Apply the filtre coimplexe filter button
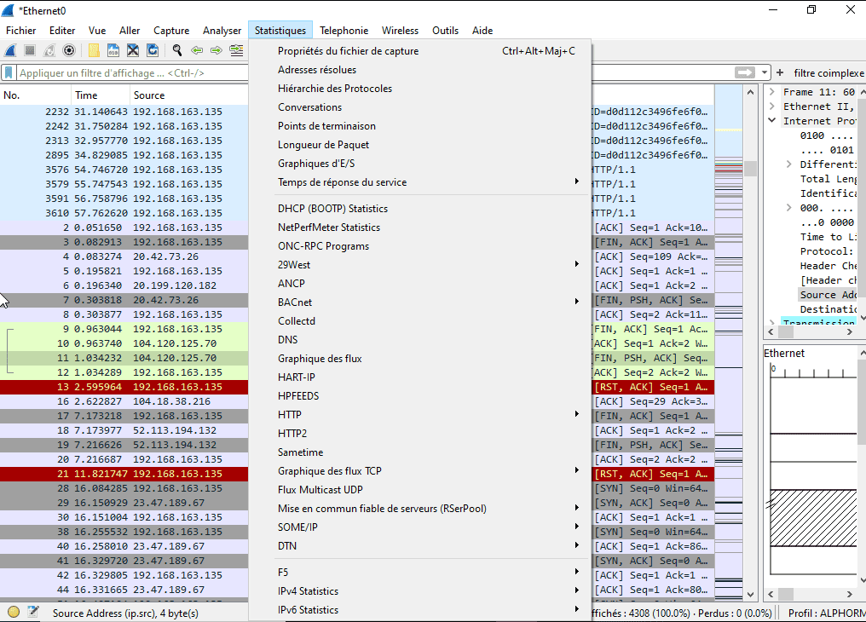Image resolution: width=866 pixels, height=622 pixels. pyautogui.click(x=828, y=73)
